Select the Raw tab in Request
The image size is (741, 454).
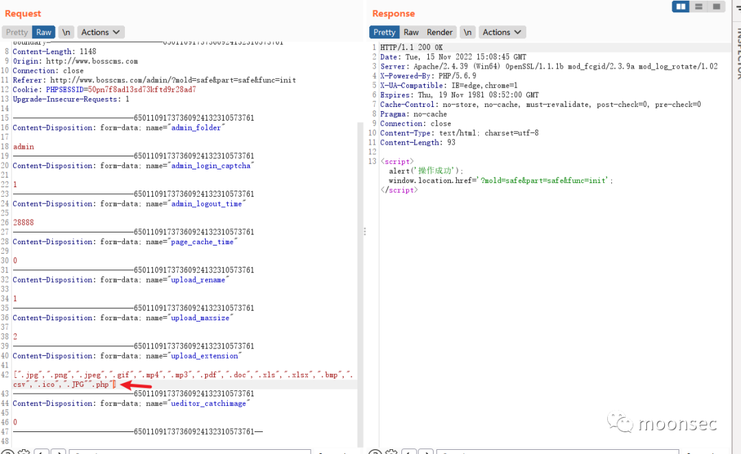[43, 32]
